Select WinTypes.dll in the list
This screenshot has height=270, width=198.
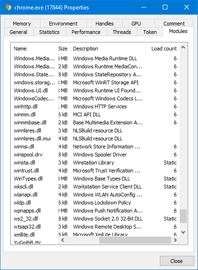pyautogui.click(x=95, y=179)
